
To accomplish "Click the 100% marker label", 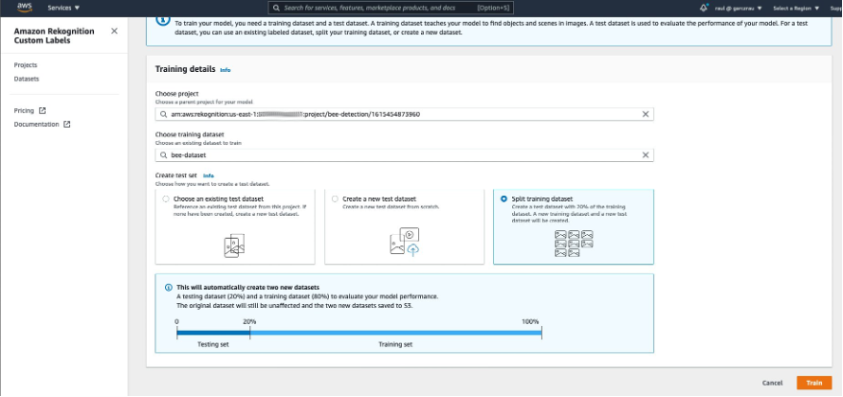I will pos(530,322).
